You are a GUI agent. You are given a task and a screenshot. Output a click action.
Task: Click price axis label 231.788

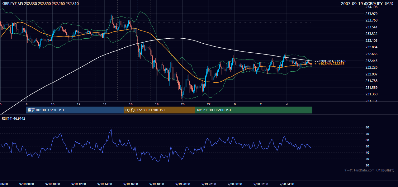pyautogui.click(x=371, y=81)
